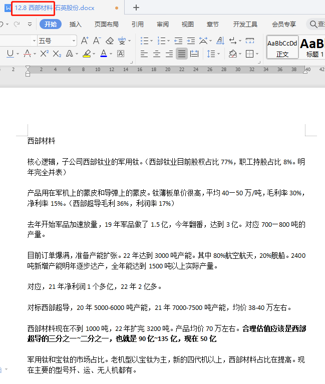Increase font size with A+ icon

[x=85, y=41]
